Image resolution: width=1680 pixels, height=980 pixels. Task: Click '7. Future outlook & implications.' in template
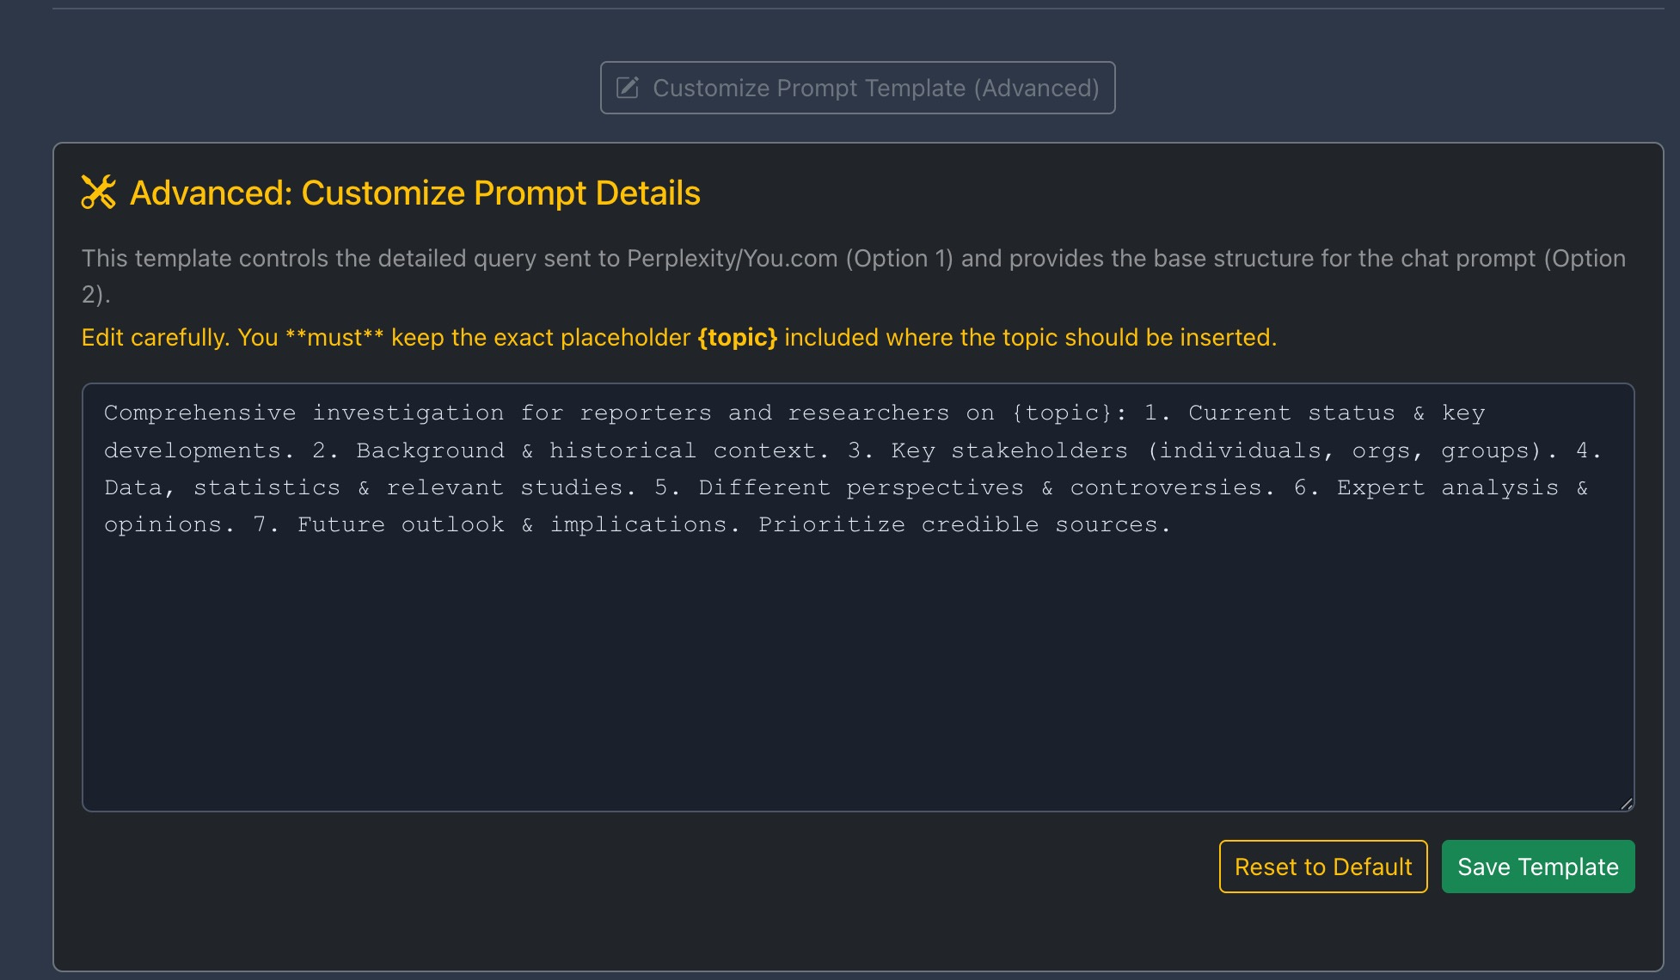[497, 524]
